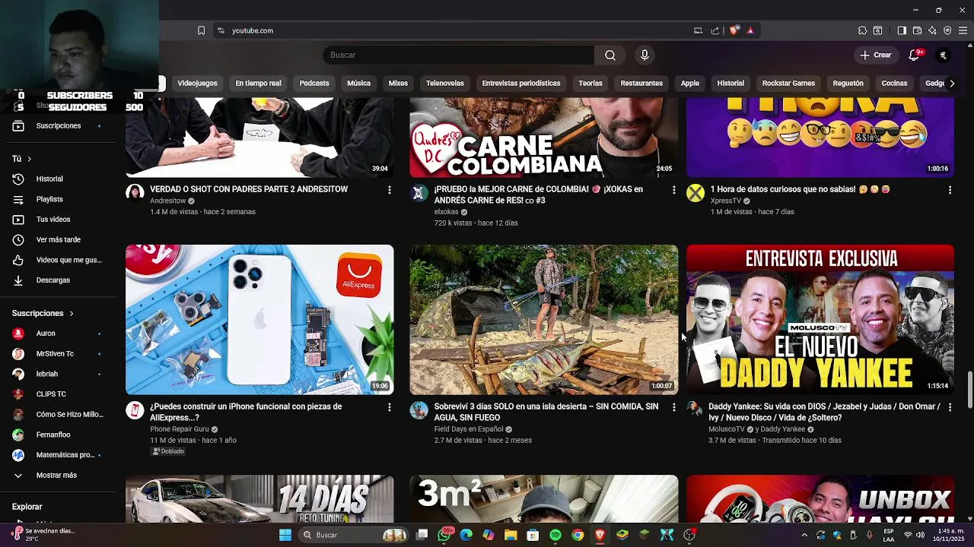
Task: Open more options for Daddy Yankee video
Action: [x=950, y=407]
